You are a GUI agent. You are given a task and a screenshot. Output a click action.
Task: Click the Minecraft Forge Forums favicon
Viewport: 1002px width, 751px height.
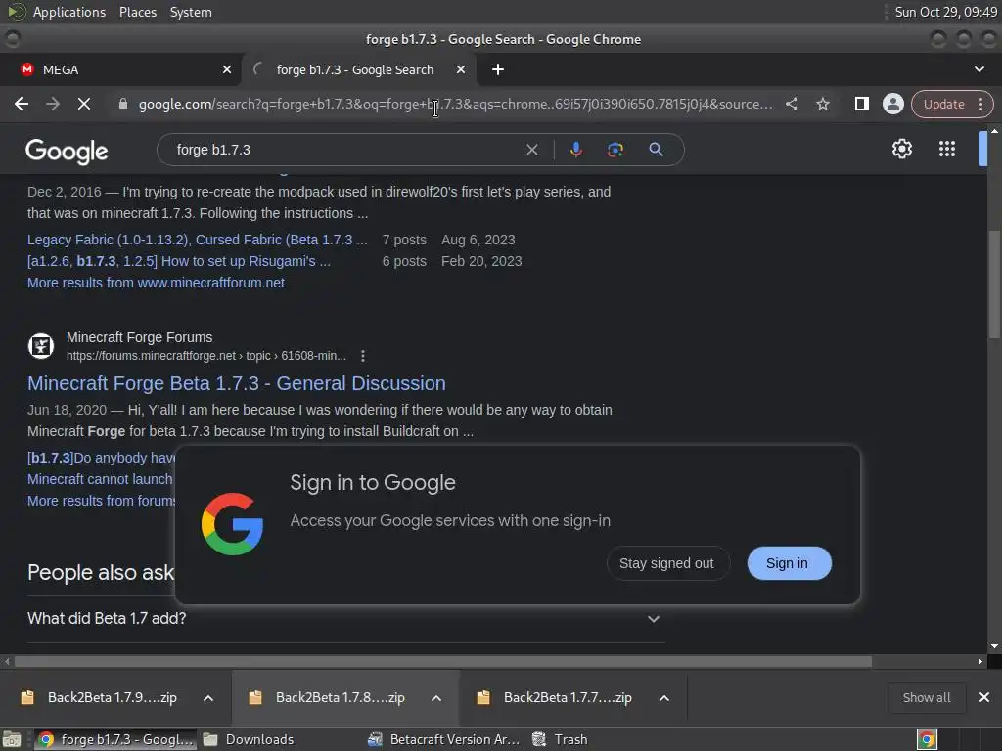[41, 346]
